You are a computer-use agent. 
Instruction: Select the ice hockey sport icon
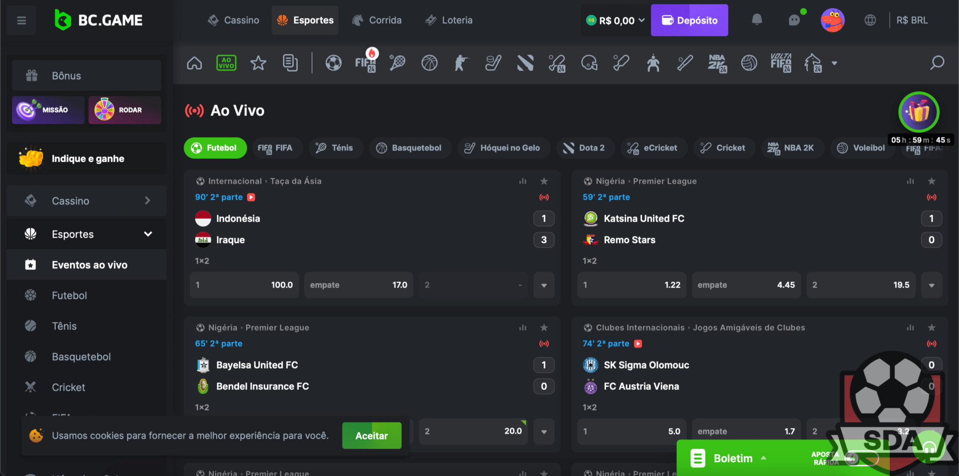tap(493, 63)
